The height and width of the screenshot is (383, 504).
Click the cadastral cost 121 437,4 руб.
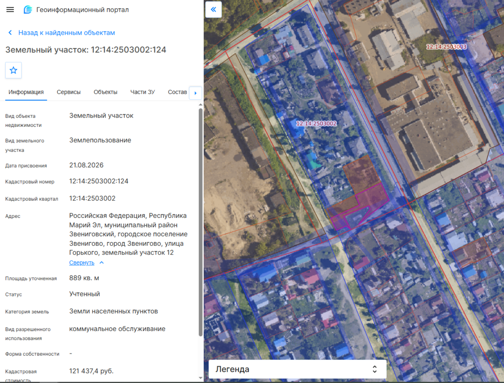[x=91, y=371]
